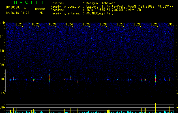Image resolution: width=178 pixels, height=113 pixels.
Task: Click the 0.9 kHz axis label
Action: coord(3,65)
